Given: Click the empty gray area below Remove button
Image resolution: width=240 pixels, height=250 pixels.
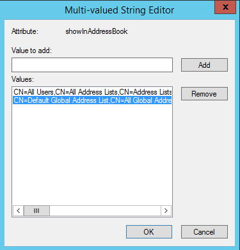Looking at the screenshot, I should (204, 160).
